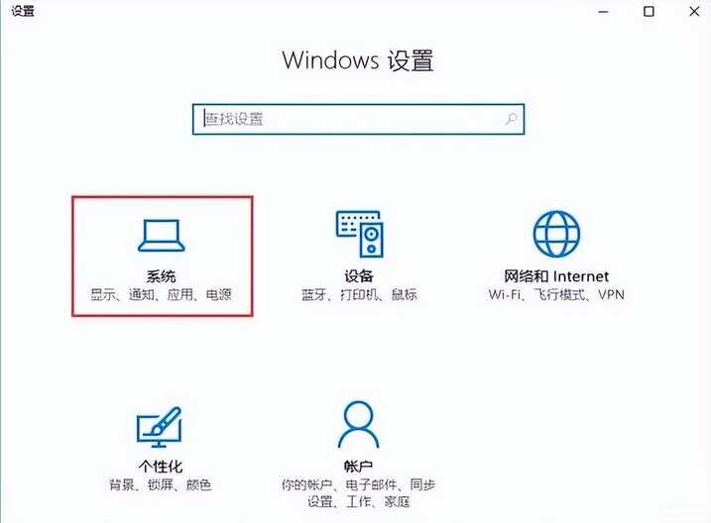Click the 蓝牙、打印机、鼠标 description text
The width and height of the screenshot is (711, 523).
tap(359, 295)
